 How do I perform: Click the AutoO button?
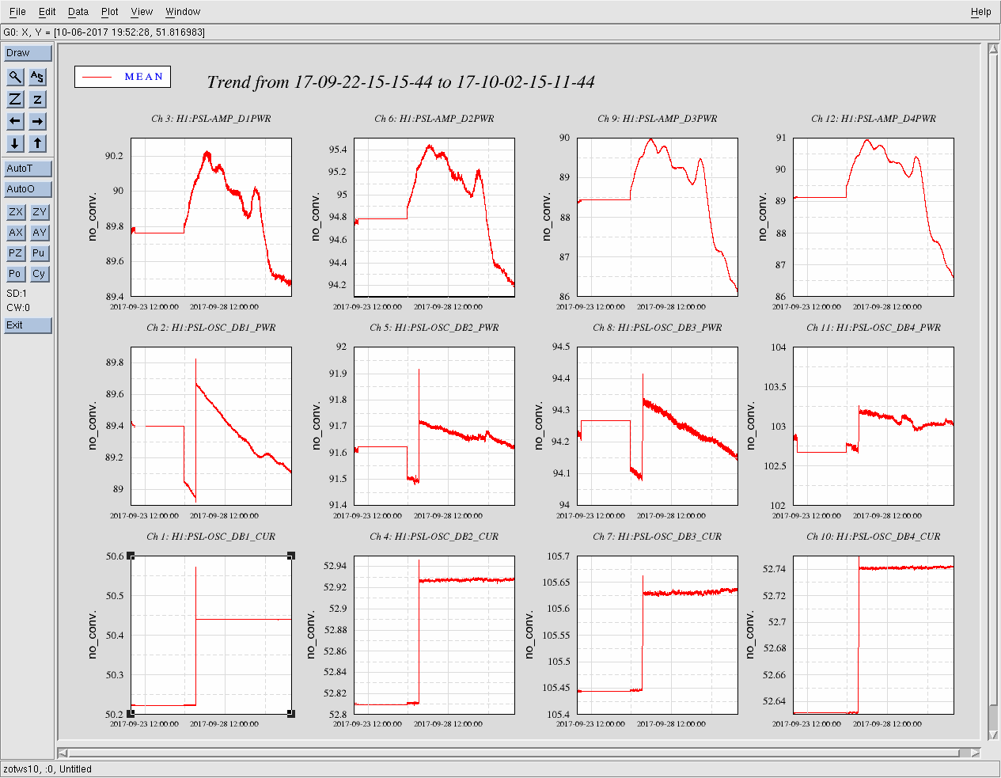(x=28, y=189)
